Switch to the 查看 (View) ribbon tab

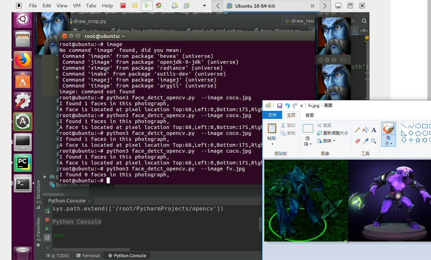[309, 115]
